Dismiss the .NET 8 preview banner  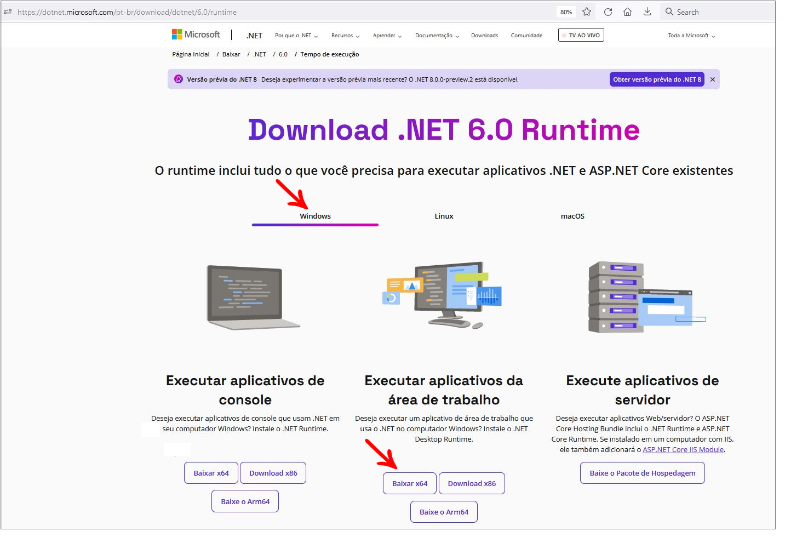click(x=713, y=79)
